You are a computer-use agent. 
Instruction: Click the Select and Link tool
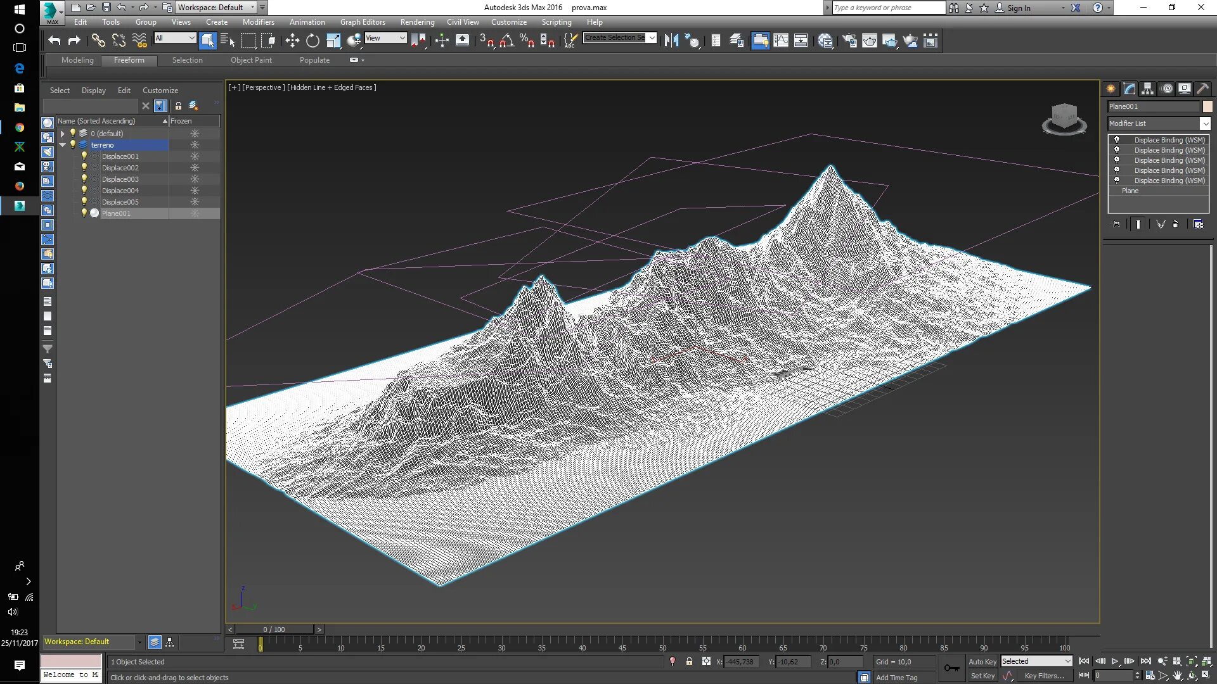(98, 41)
